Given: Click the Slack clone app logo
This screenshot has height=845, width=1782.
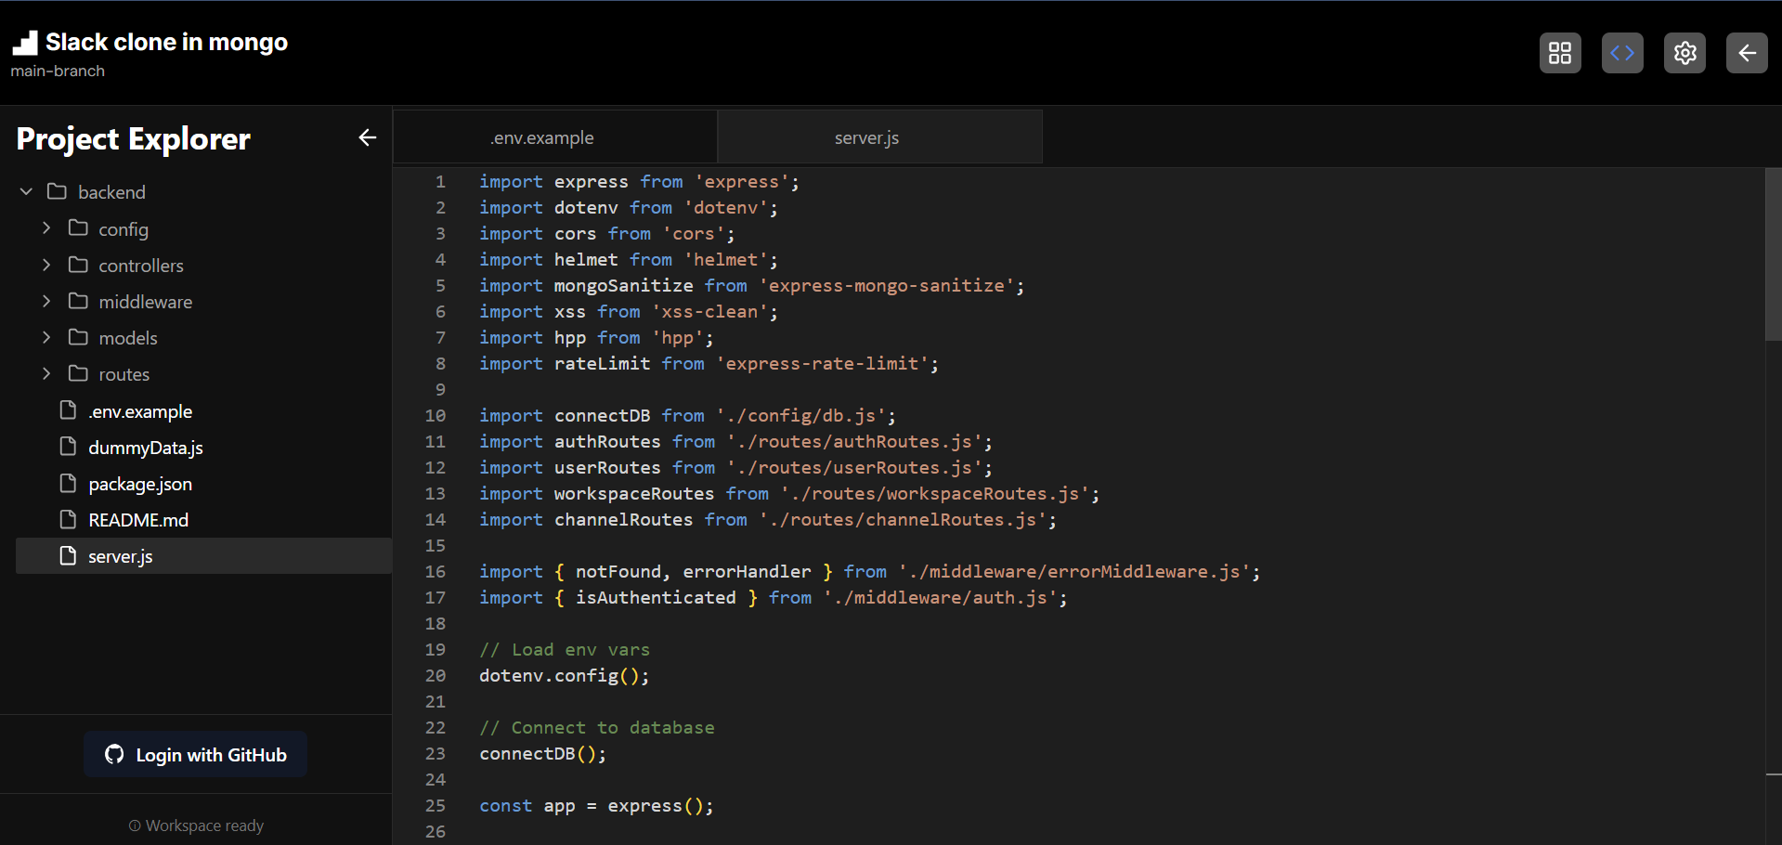Looking at the screenshot, I should 25,43.
